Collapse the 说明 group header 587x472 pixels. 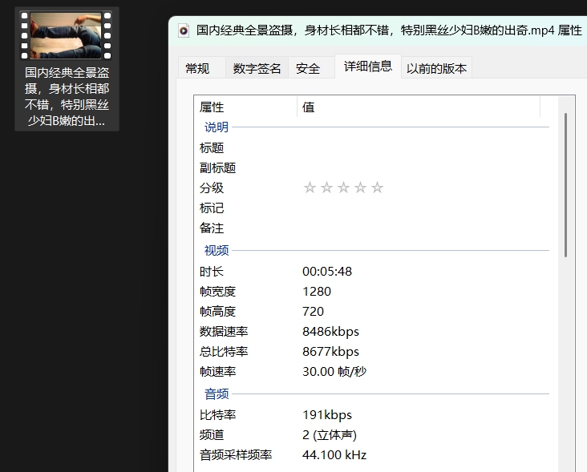216,127
